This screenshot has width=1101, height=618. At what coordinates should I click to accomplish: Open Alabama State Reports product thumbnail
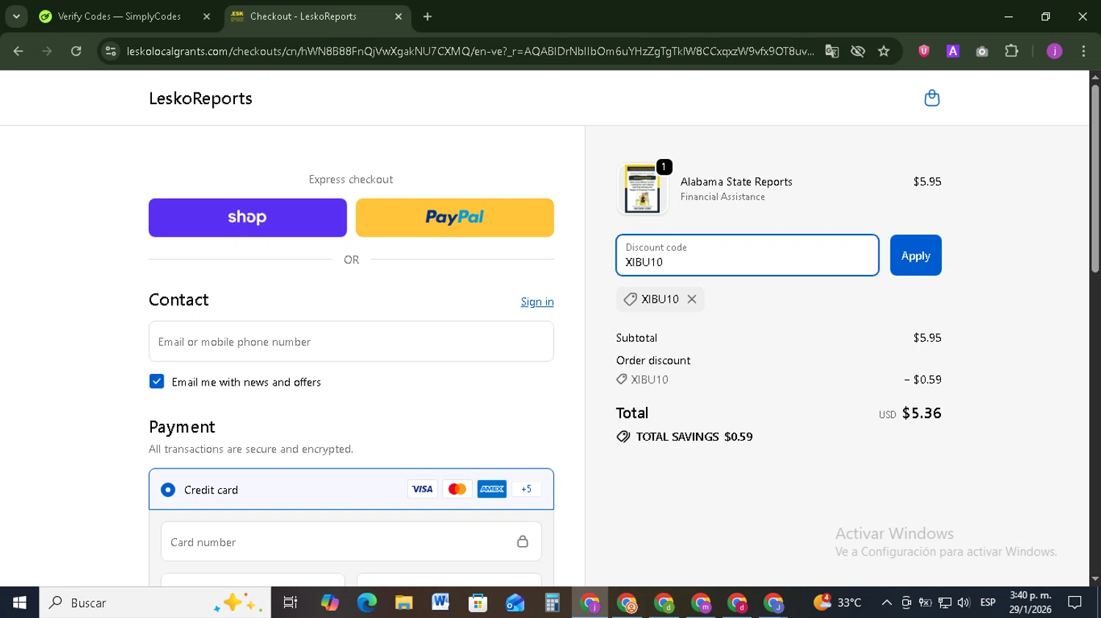642,188
